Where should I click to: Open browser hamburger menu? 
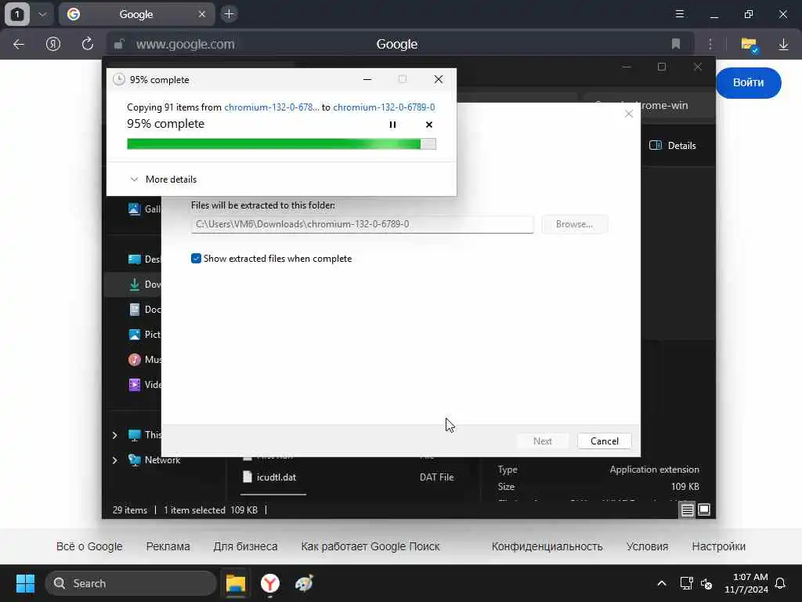(679, 14)
